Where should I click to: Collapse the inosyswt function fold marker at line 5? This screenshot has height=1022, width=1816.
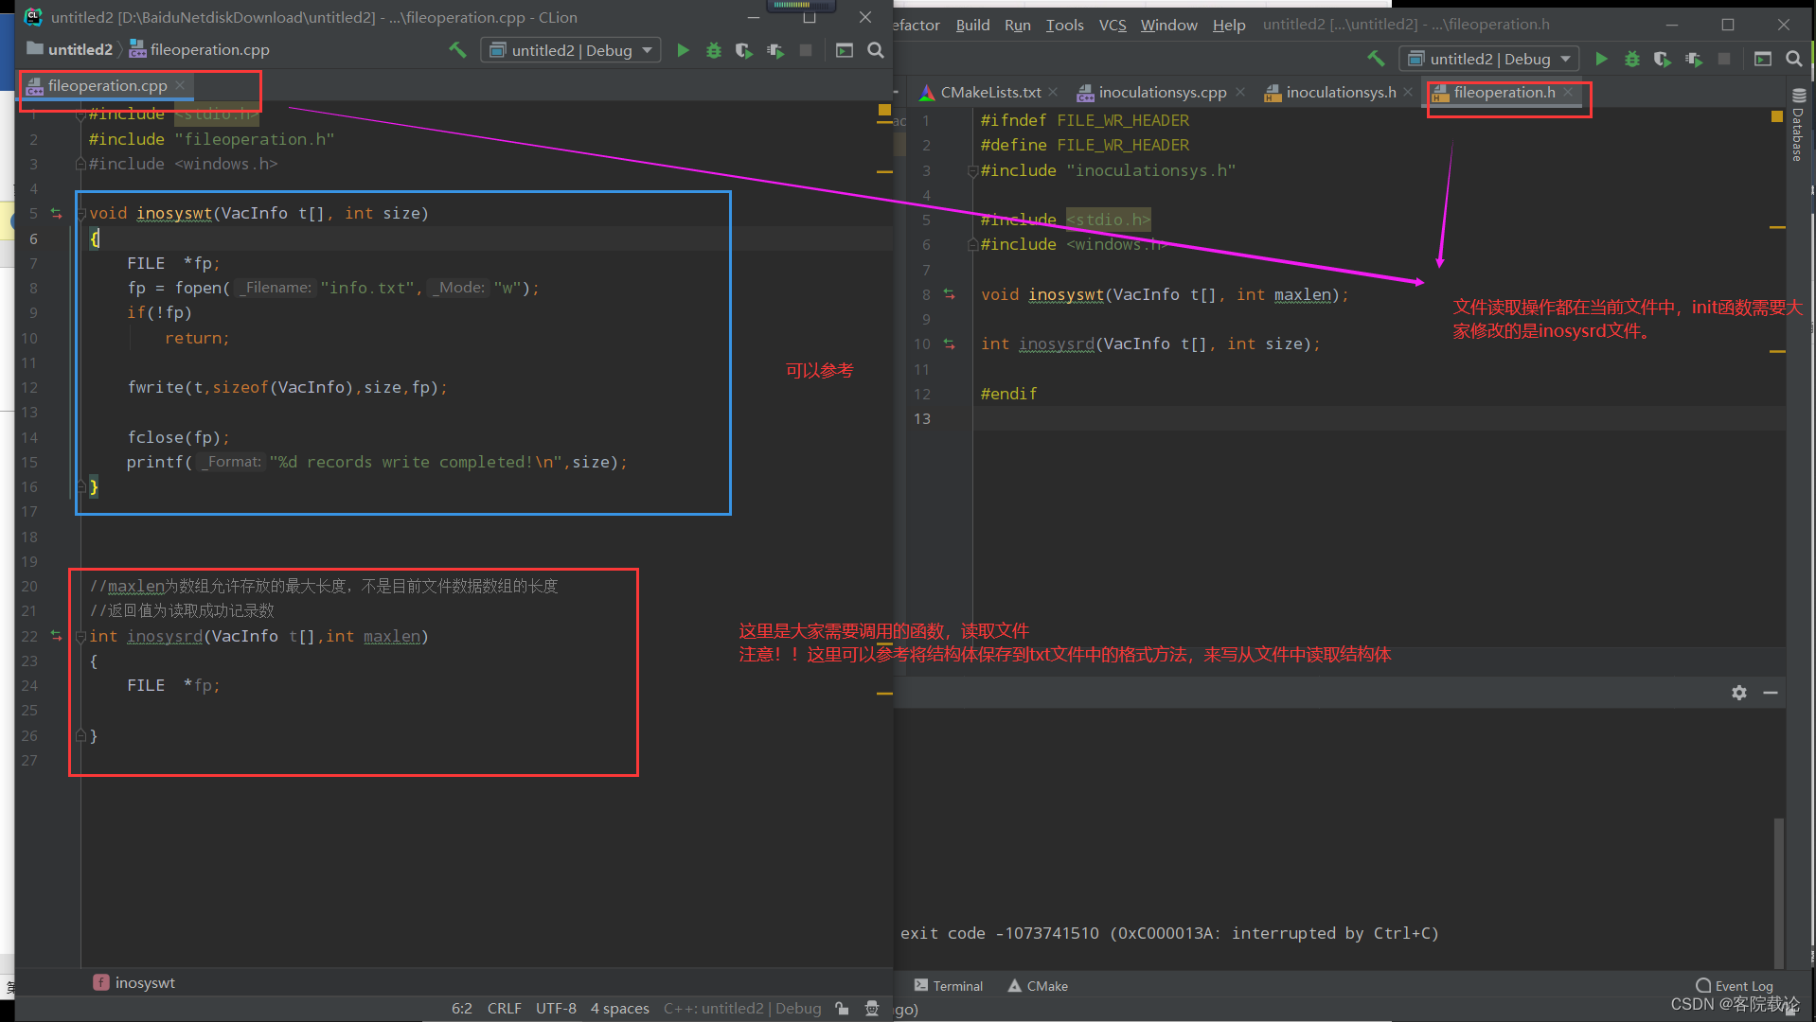[x=81, y=214]
